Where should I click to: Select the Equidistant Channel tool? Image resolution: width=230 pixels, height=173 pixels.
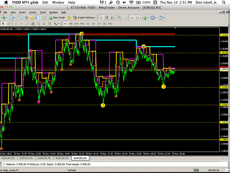click(x=33, y=24)
